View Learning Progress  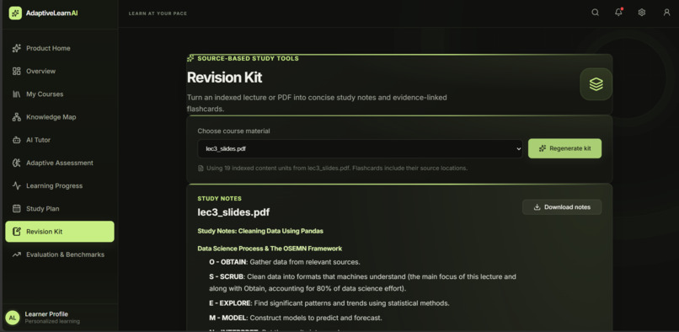[60, 185]
